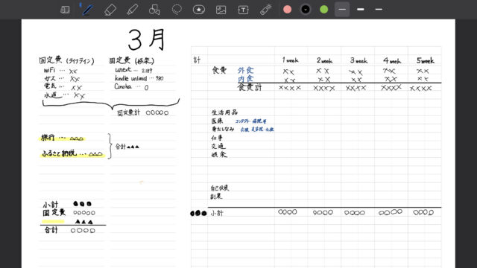Select the Lasso selection tool
The image size is (477, 268).
pos(177,10)
